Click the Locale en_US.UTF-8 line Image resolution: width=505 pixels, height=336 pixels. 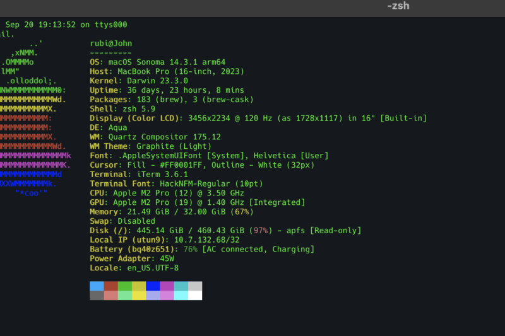[134, 268]
